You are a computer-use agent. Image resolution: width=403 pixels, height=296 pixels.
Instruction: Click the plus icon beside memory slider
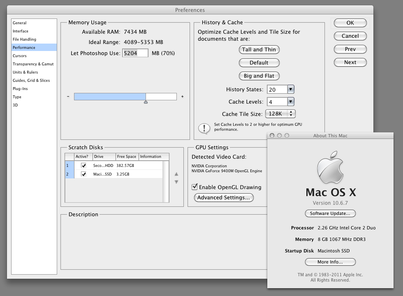click(x=182, y=97)
